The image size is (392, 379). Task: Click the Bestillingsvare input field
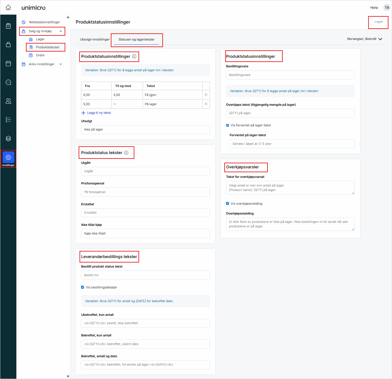pos(290,75)
